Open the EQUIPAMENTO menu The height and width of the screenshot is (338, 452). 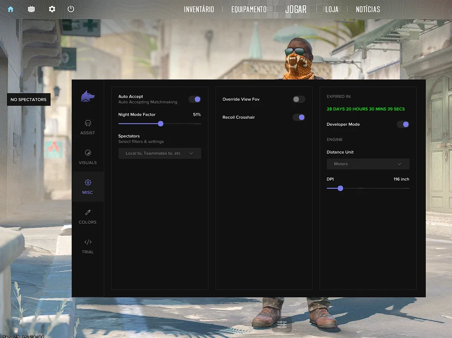(249, 9)
